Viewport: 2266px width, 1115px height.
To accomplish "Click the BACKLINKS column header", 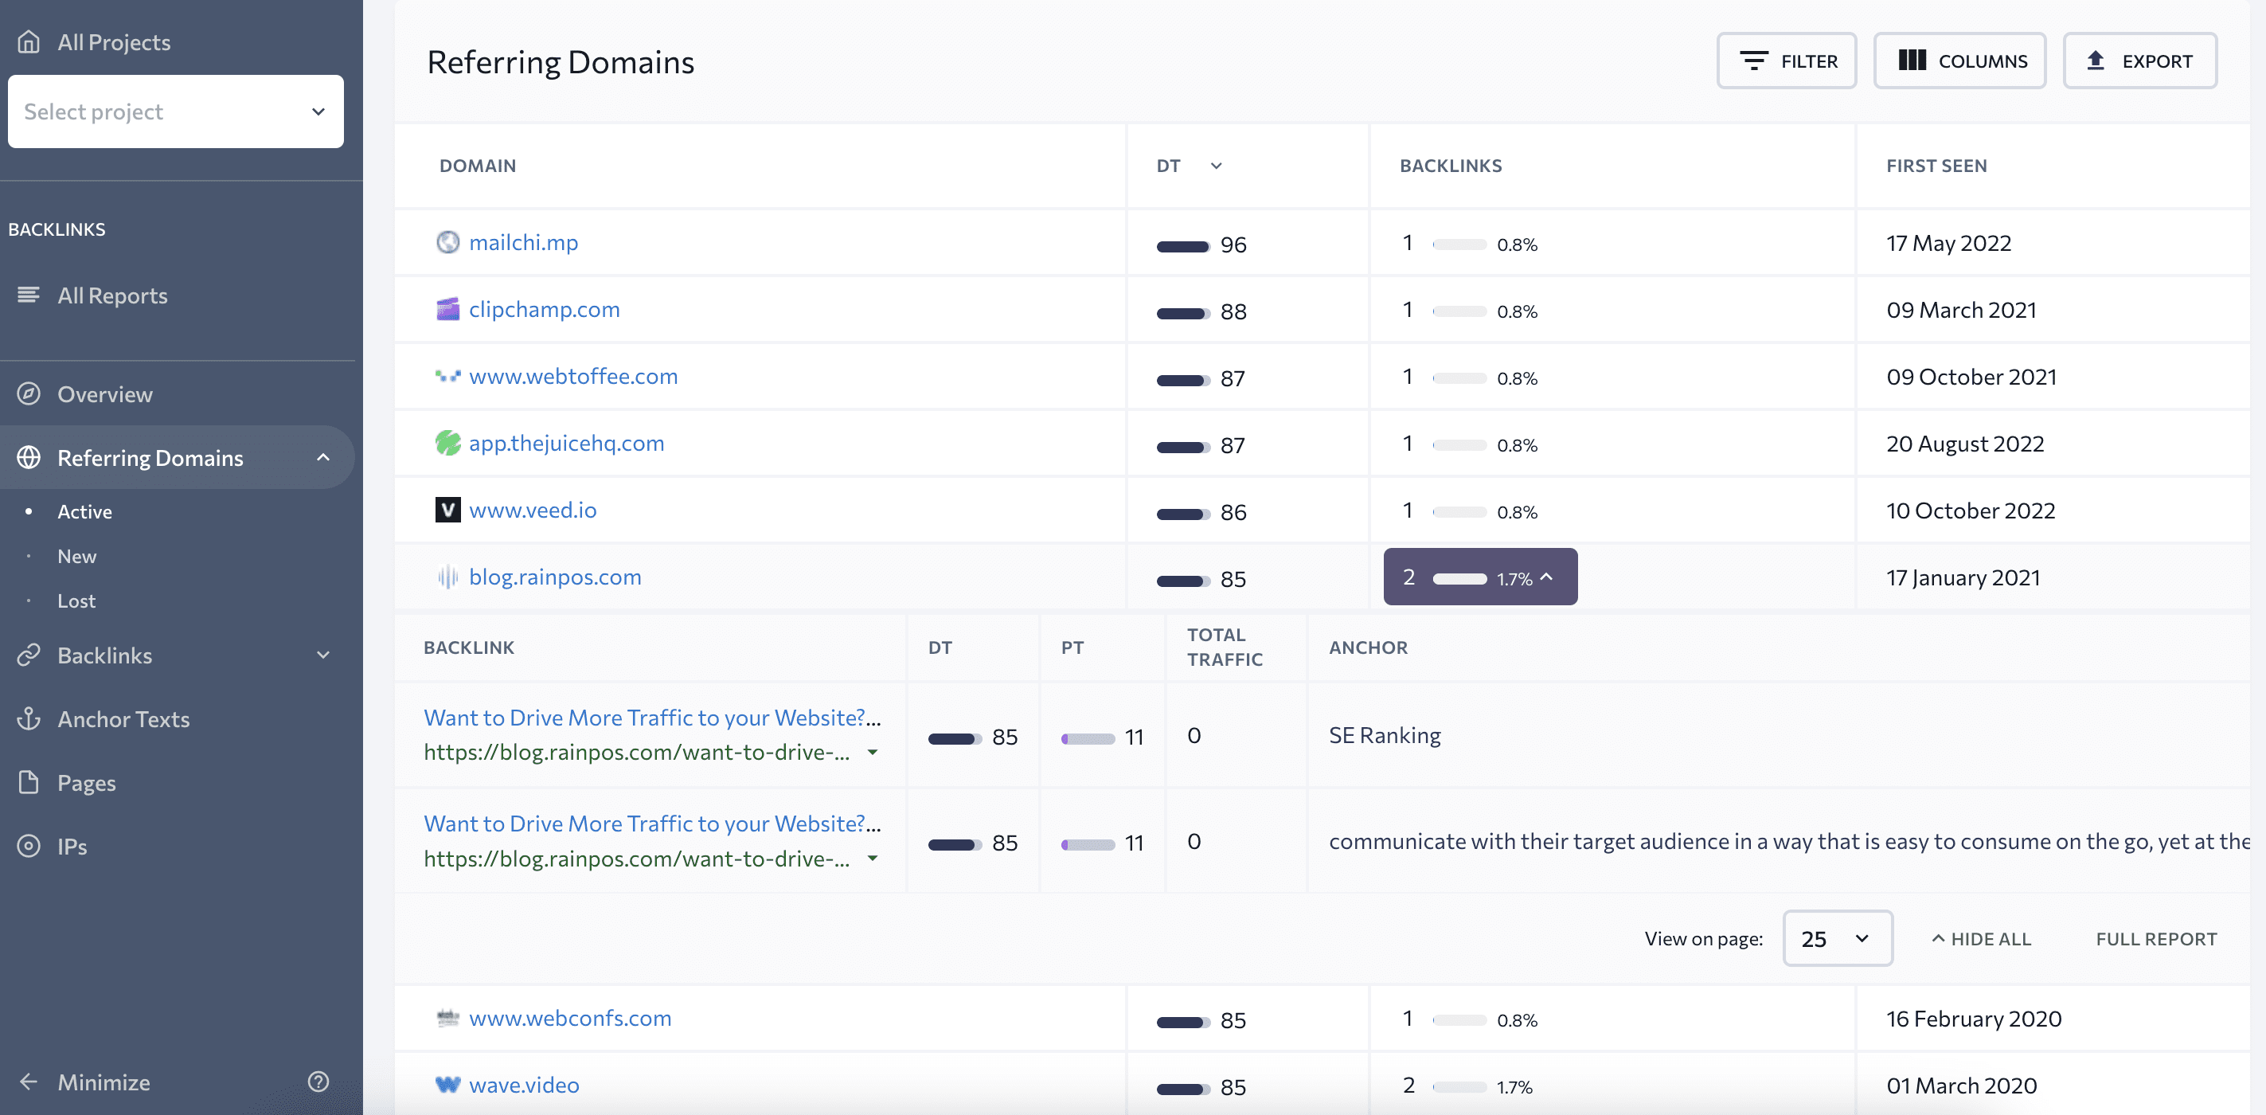I will (x=1451, y=166).
